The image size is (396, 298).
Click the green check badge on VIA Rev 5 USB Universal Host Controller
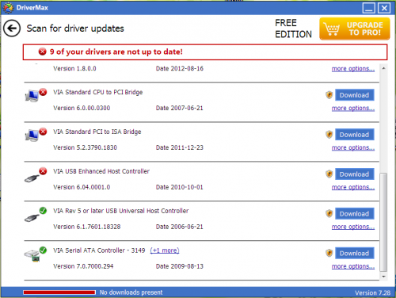(43, 211)
